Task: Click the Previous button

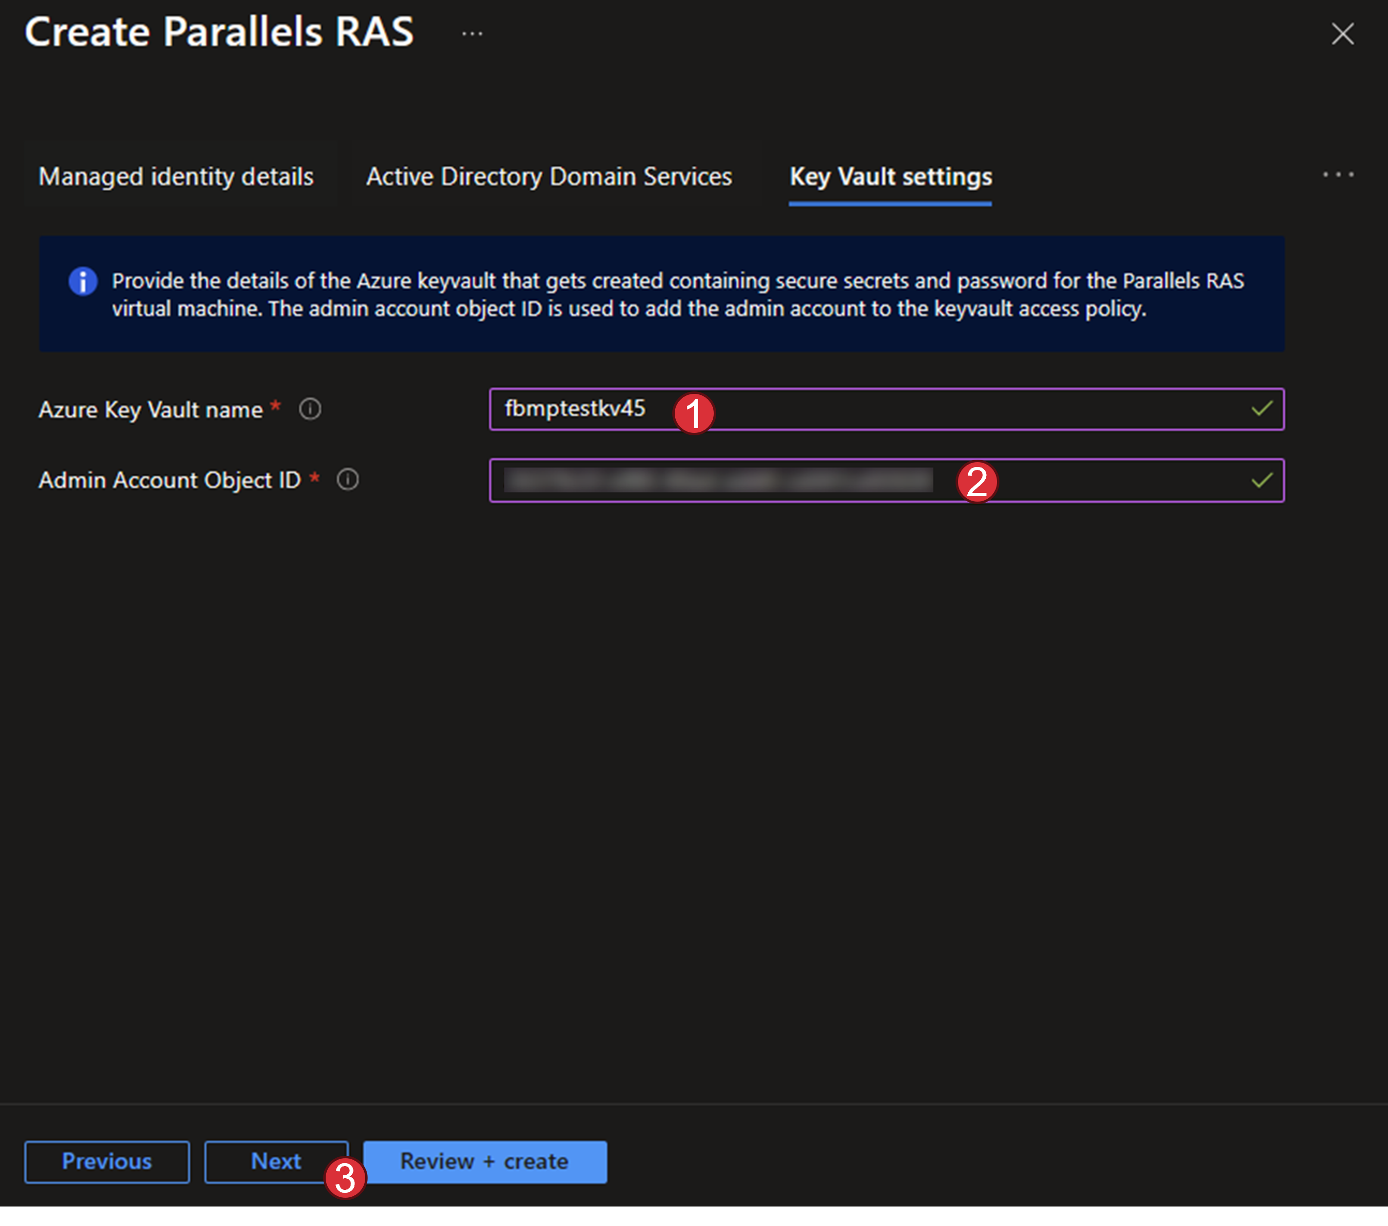Action: (x=107, y=1162)
